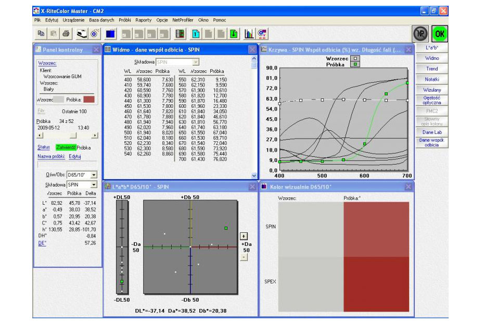This screenshot has height=323, width=484.
Task: Click the calibration target toolbar icon
Action: tap(94, 33)
